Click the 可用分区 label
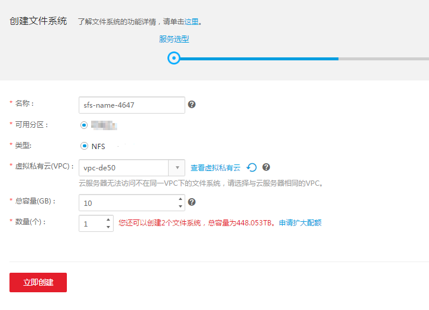The image size is (429, 310). (31, 125)
